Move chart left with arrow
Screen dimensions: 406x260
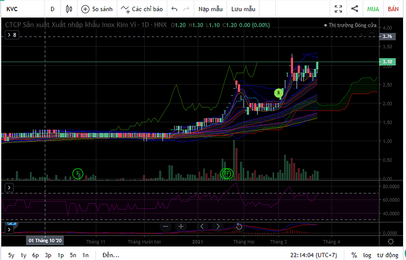point(202,226)
